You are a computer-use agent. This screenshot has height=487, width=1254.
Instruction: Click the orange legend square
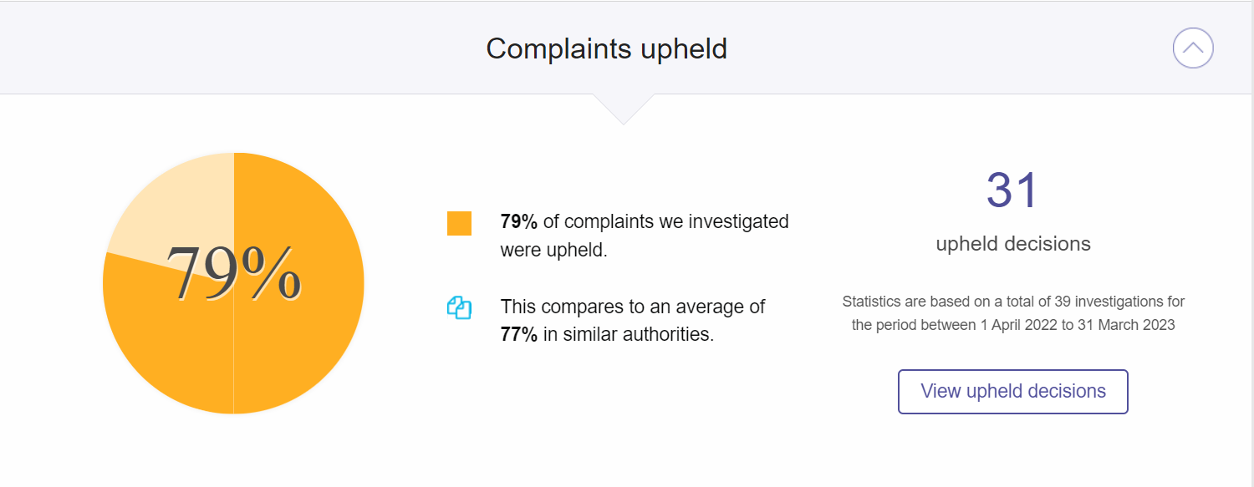click(x=459, y=224)
